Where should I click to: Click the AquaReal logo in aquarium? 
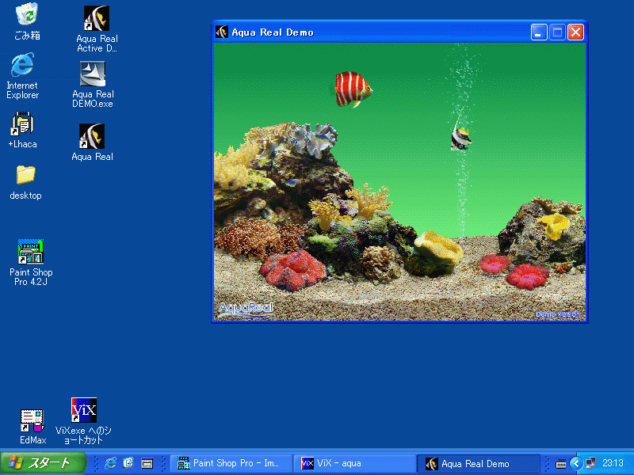point(246,310)
